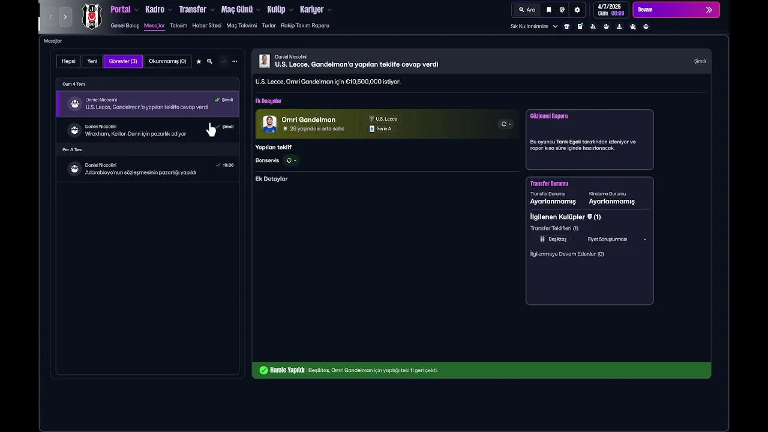768x432 pixels.
Task: Click the Fiyat Soruşturması text
Action: (x=607, y=239)
